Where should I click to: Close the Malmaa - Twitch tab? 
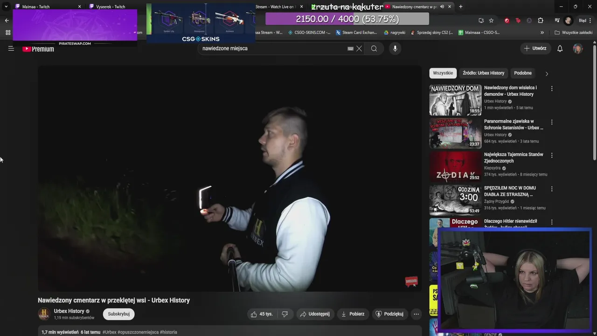tap(79, 7)
